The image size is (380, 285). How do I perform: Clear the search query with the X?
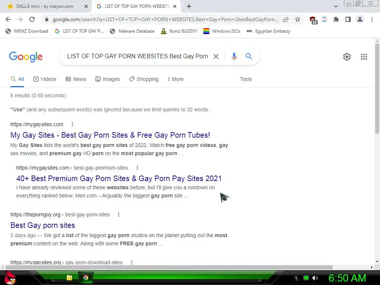click(x=216, y=56)
